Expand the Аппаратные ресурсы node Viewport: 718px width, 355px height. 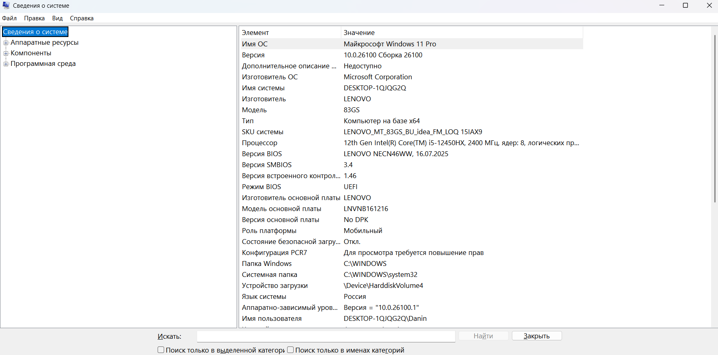coord(6,43)
